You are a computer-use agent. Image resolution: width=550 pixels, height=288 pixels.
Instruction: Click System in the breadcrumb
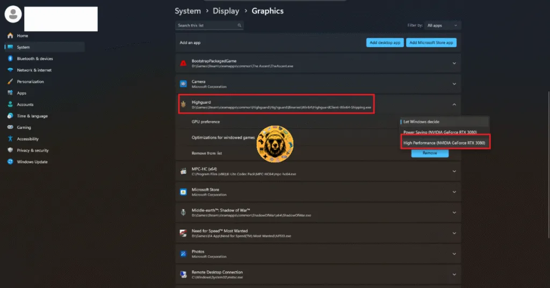[x=187, y=11]
